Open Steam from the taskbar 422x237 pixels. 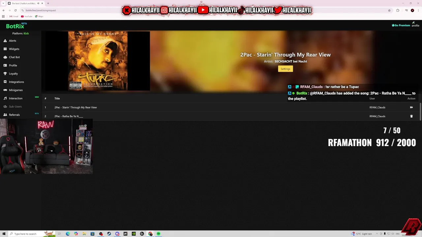coord(109,234)
